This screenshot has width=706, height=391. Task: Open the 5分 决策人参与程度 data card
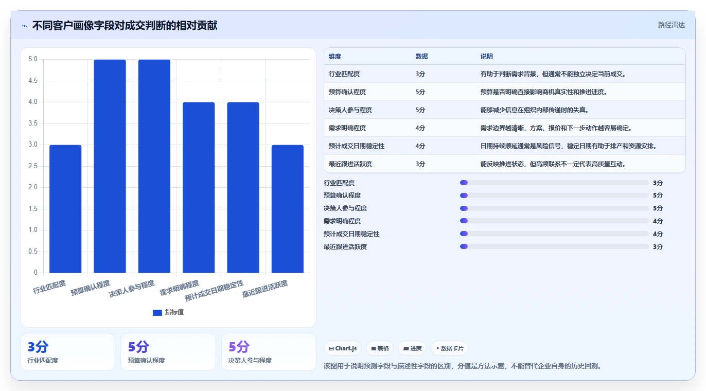(269, 352)
